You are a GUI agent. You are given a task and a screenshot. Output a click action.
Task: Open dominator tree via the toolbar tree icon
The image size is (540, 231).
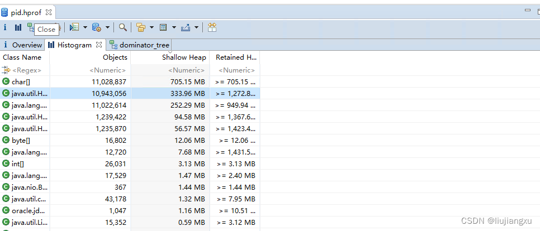click(x=31, y=27)
